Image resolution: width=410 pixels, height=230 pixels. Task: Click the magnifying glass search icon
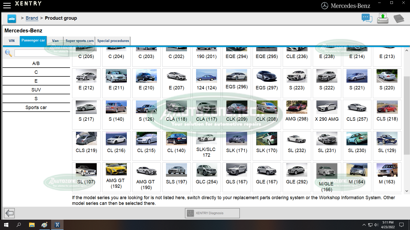tap(8, 53)
